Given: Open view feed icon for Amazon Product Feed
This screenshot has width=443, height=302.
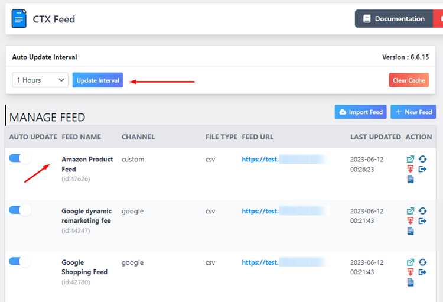Looking at the screenshot, I should (x=411, y=159).
